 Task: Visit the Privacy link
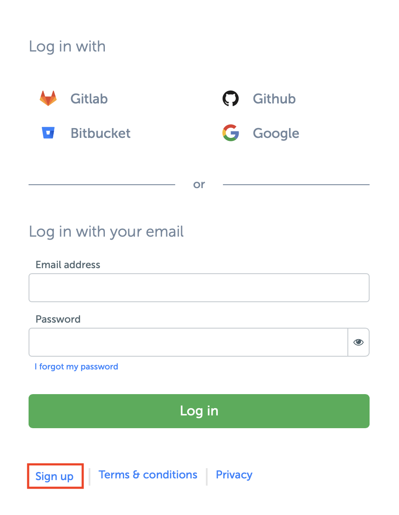point(234,475)
